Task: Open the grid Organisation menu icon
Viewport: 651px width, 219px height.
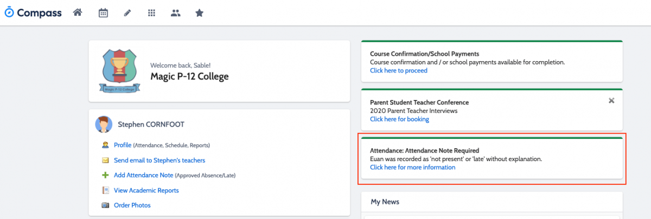Action: coord(151,13)
